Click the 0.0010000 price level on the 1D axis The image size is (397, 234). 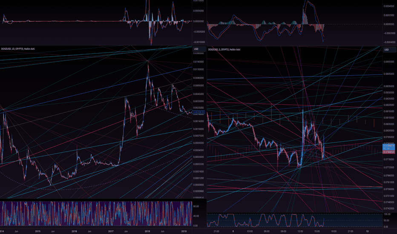point(198,129)
